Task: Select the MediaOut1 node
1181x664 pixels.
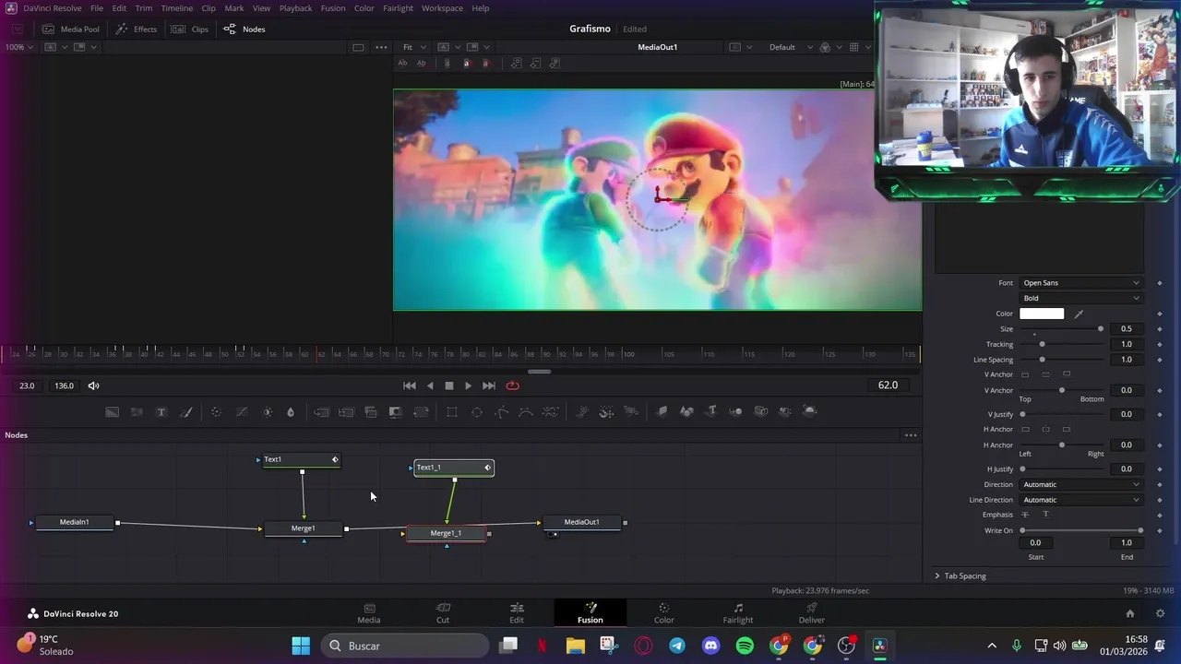Action: pyautogui.click(x=581, y=522)
